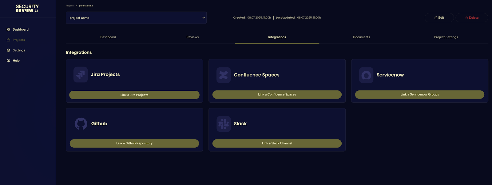
Task: Click the Last Updated date value
Action: [309, 18]
